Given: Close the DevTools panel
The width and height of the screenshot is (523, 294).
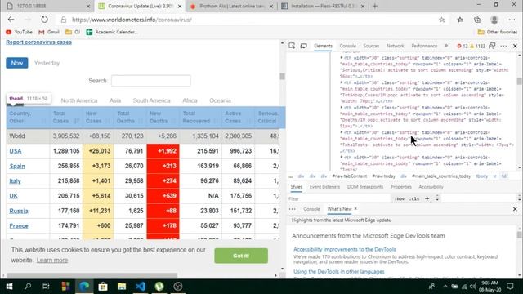Looking at the screenshot, I should pos(515,46).
